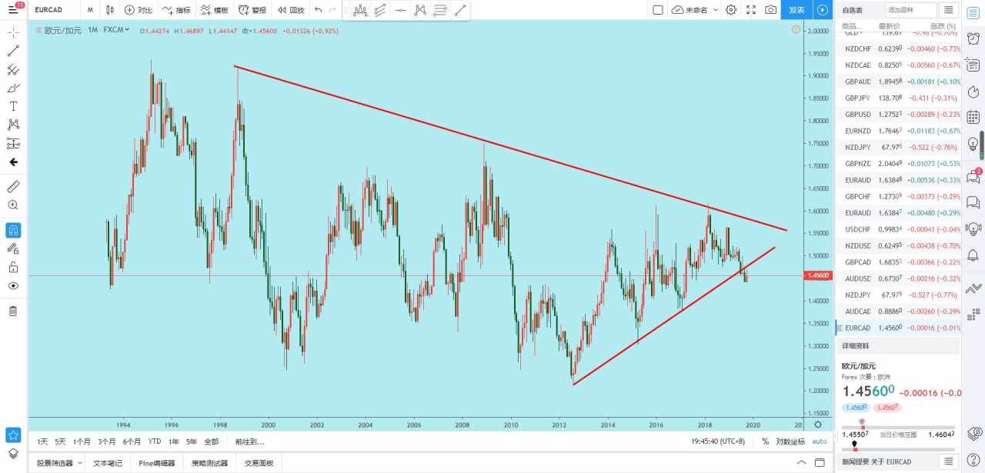Open the 指标 indicators menu
The image size is (985, 473).
176,10
